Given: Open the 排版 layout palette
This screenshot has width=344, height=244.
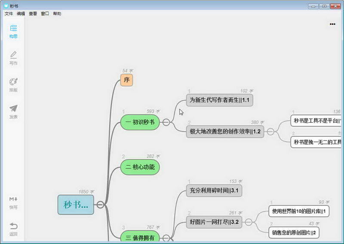Looking at the screenshot, I should tap(13, 85).
